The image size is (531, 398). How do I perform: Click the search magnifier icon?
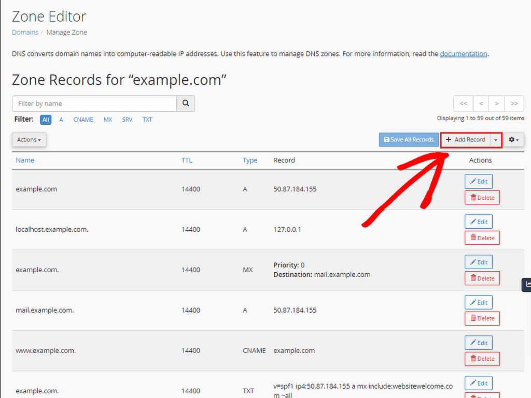point(185,104)
